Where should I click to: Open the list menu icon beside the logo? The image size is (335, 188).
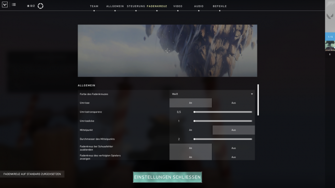tap(14, 4)
